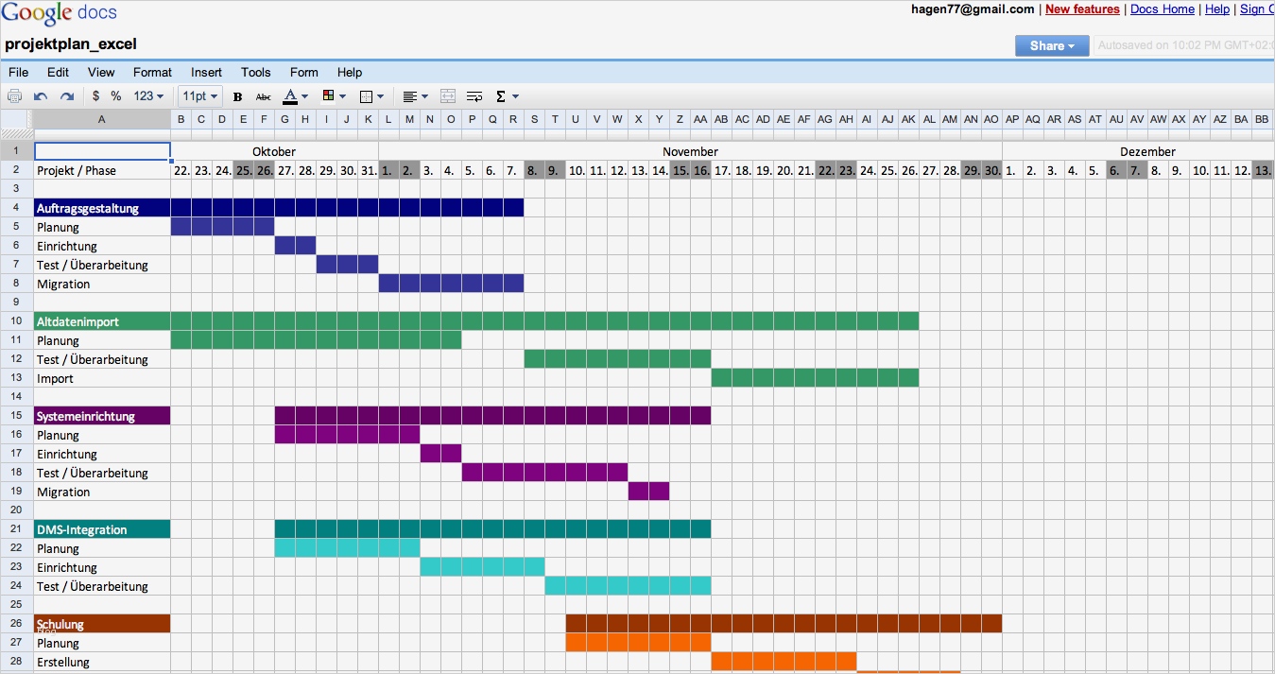Viewport: 1275px width, 674px height.
Task: Undo the last change
Action: pos(40,95)
